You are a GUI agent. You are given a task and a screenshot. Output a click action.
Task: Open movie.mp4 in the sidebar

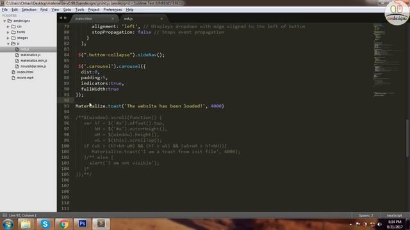click(x=25, y=78)
